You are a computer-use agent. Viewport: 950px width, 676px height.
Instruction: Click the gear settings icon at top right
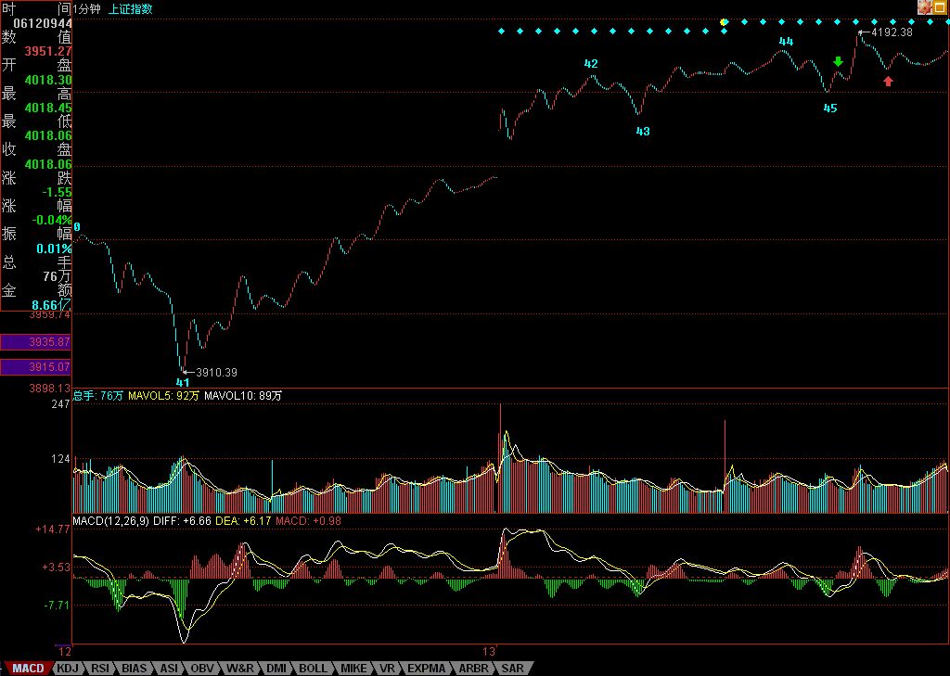coord(925,6)
